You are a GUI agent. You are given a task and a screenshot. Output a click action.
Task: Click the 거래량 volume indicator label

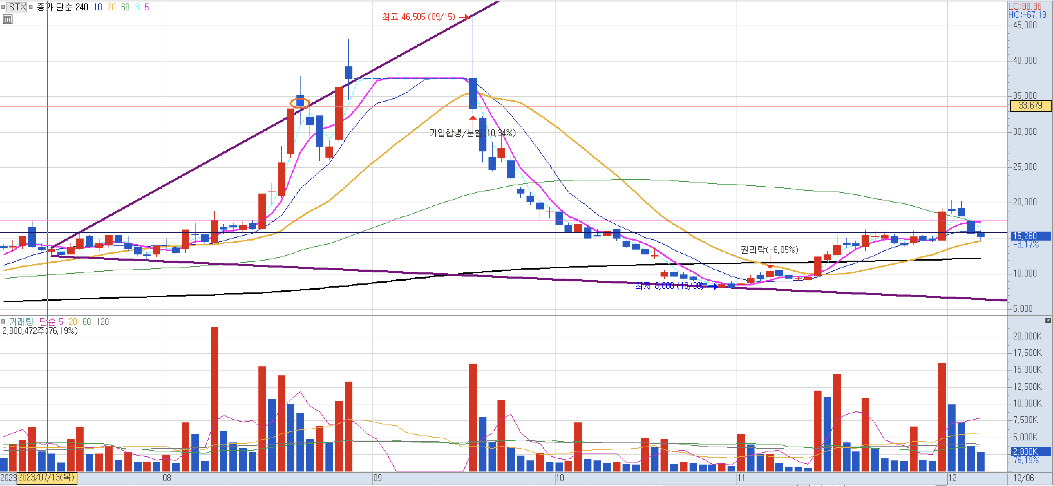tap(22, 321)
